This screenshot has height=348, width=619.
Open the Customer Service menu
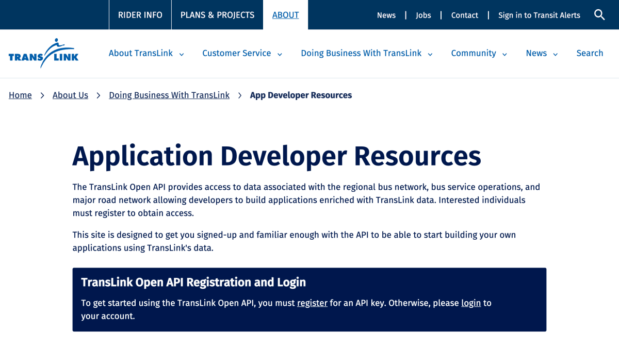pos(237,53)
